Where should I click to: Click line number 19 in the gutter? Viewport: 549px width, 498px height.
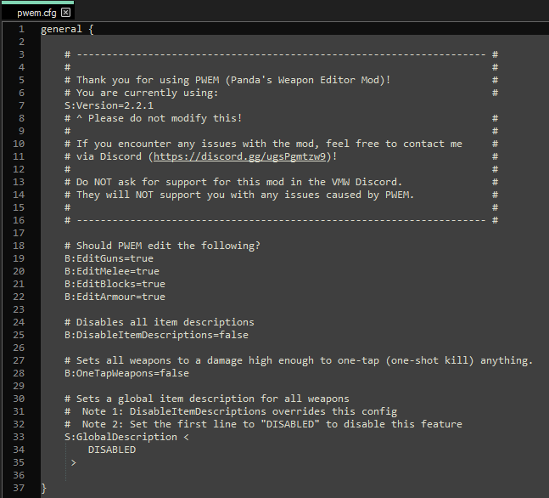pos(21,258)
